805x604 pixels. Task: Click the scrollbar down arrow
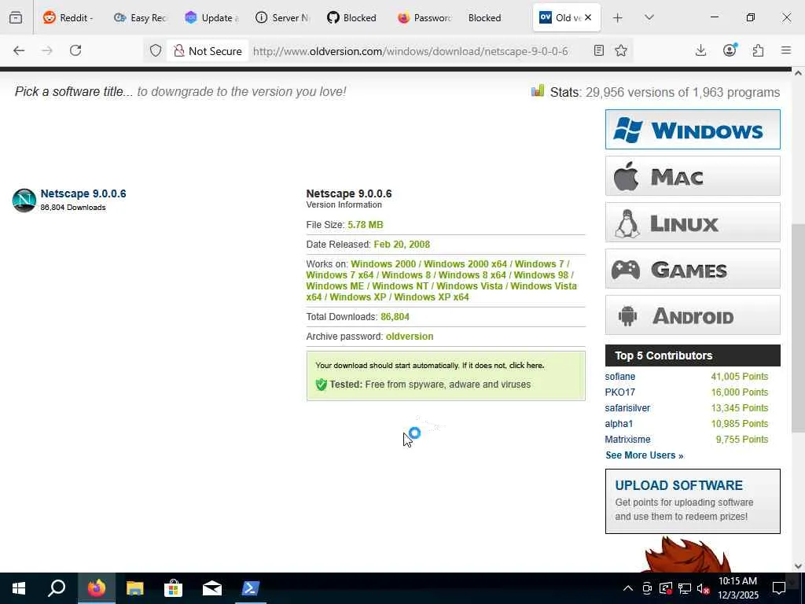tap(798, 566)
